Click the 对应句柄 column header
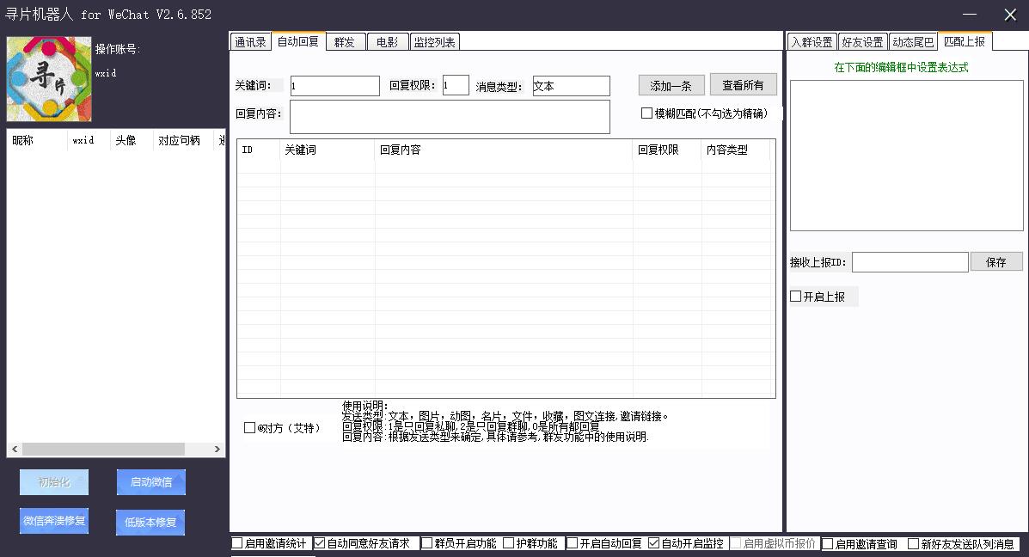 [x=182, y=140]
